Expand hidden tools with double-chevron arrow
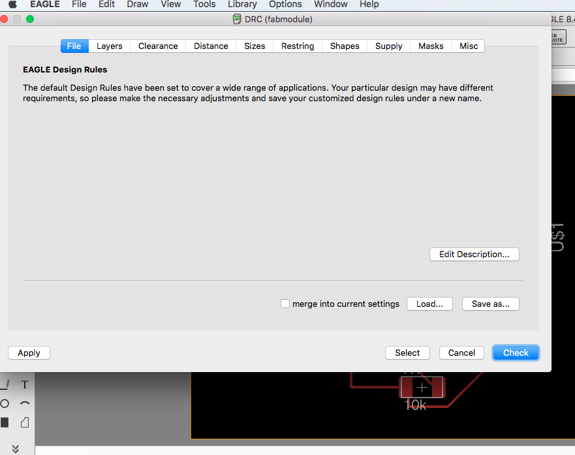The height and width of the screenshot is (455, 575). [x=15, y=448]
